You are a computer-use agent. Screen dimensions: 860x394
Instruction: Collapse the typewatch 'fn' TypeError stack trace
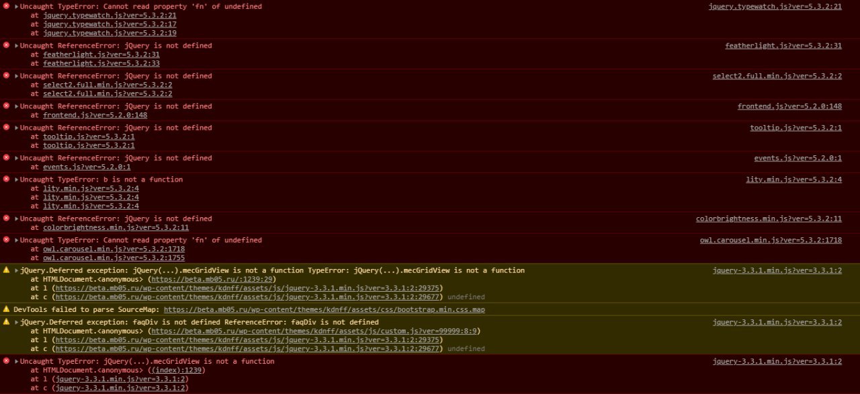(x=17, y=7)
